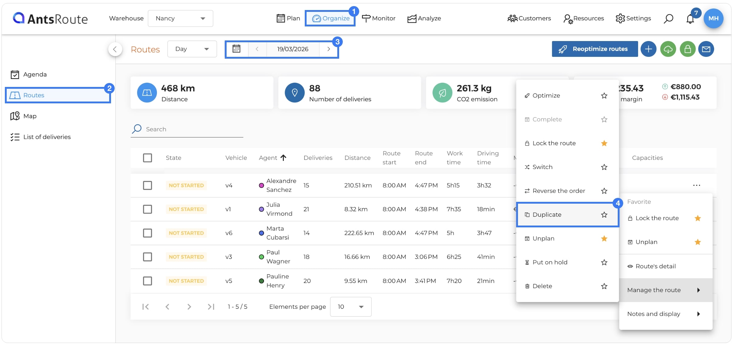Go to first page of the table
The height and width of the screenshot is (345, 733).
(146, 307)
